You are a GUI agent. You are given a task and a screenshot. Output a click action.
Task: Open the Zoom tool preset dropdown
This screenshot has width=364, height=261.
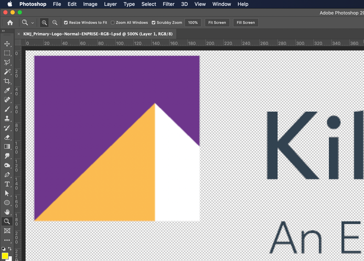point(33,23)
